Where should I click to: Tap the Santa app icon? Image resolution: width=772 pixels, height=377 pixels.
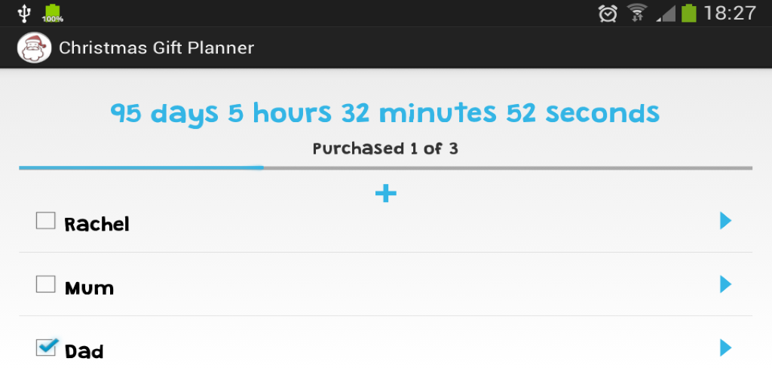point(34,48)
